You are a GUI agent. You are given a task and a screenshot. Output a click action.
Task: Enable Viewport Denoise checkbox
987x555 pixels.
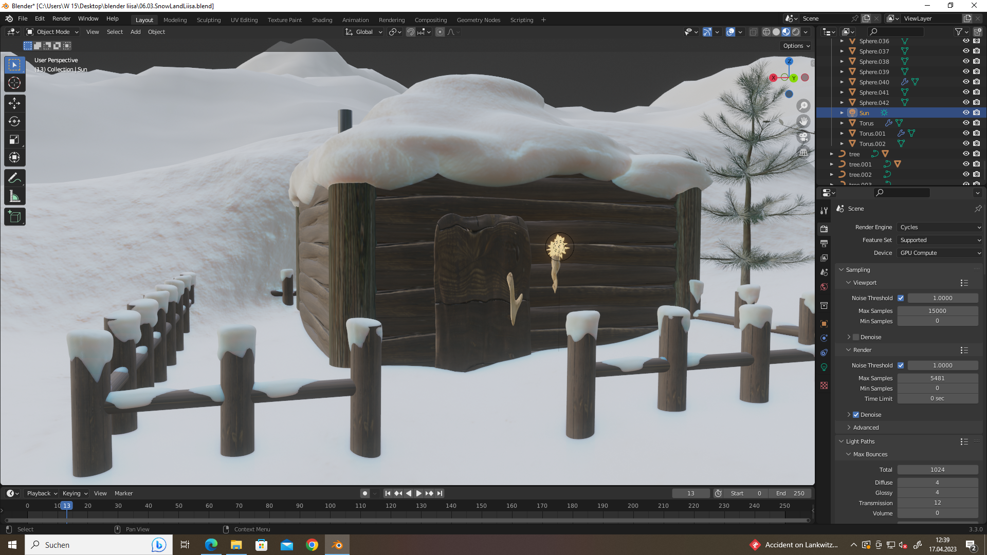pos(856,337)
